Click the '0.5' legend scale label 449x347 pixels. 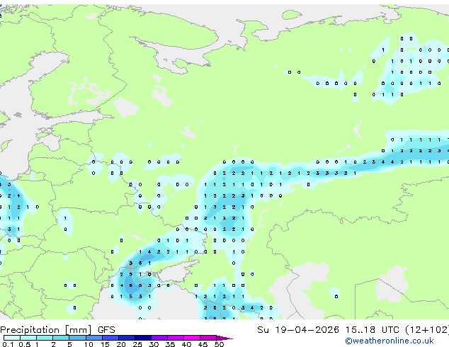[25, 344]
